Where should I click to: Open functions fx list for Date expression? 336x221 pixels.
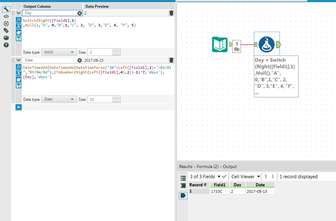18,67
